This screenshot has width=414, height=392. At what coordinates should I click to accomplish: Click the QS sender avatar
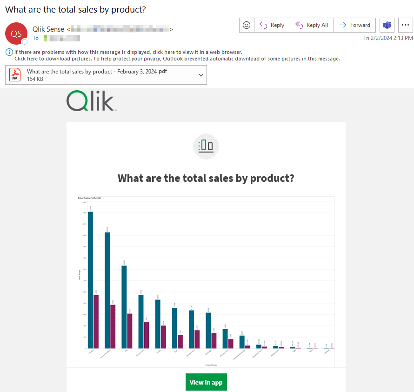click(x=16, y=33)
